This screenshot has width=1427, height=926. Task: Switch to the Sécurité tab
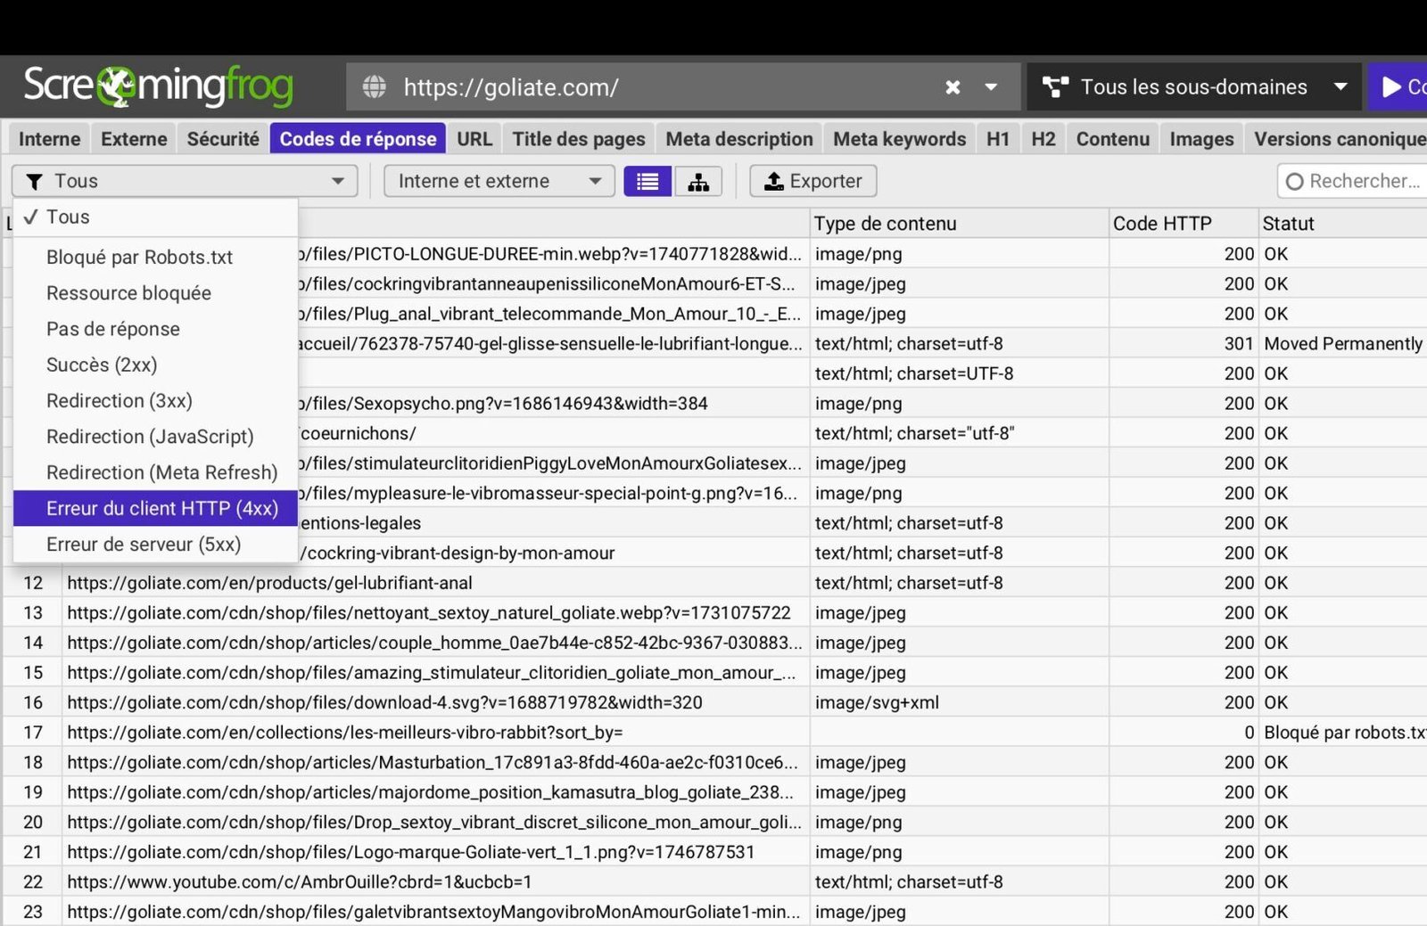point(223,139)
